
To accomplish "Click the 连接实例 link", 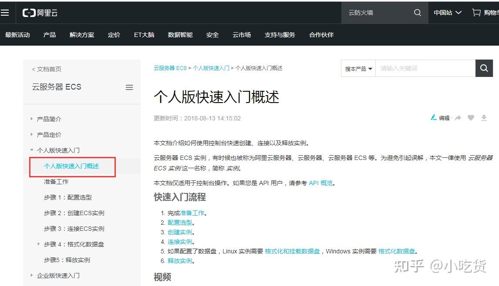I will pos(180,242).
